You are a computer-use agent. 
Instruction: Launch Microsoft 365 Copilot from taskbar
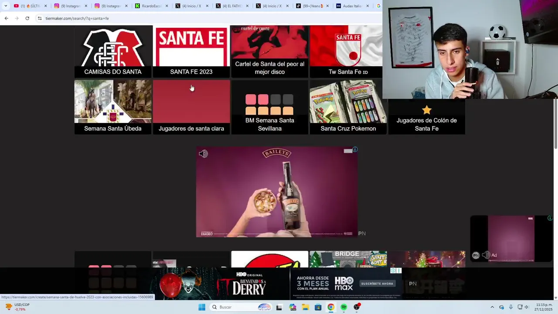pos(293,307)
